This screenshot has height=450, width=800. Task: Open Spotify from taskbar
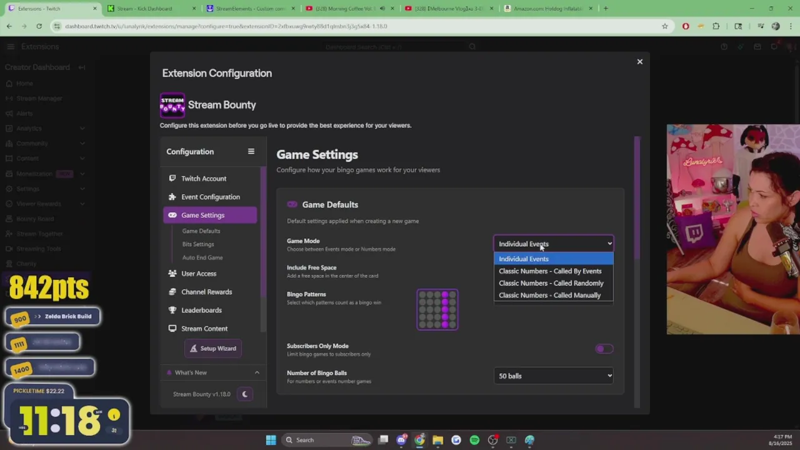point(474,440)
